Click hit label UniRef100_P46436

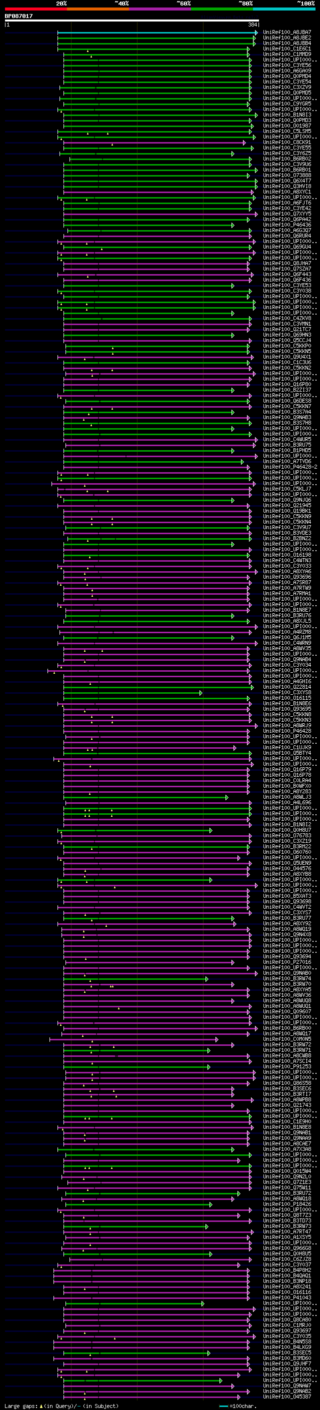click(x=287, y=225)
